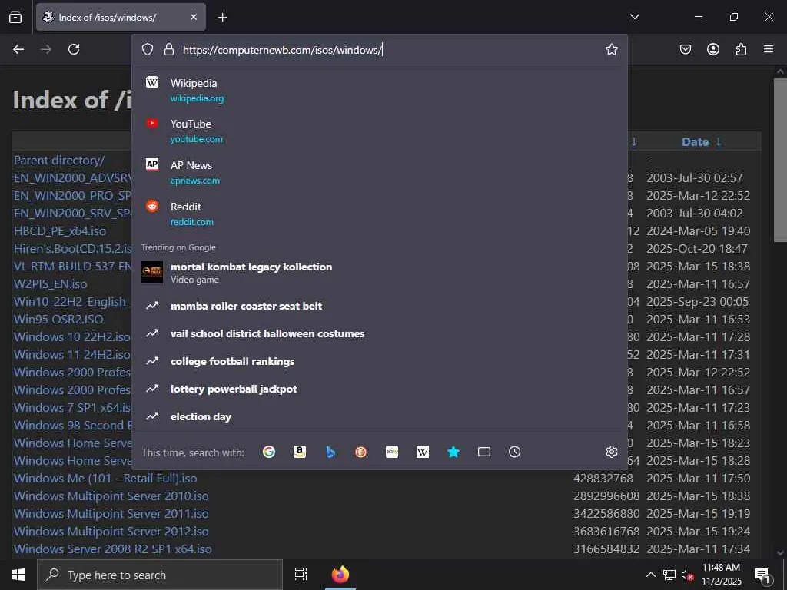
Task: Choose lottery powerball jackpot suggestion
Action: (x=380, y=389)
